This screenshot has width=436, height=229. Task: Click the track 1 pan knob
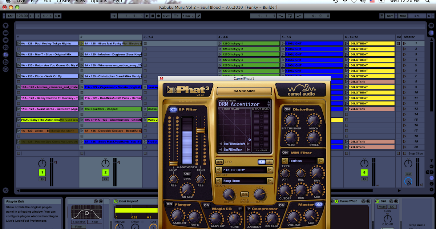43,163
